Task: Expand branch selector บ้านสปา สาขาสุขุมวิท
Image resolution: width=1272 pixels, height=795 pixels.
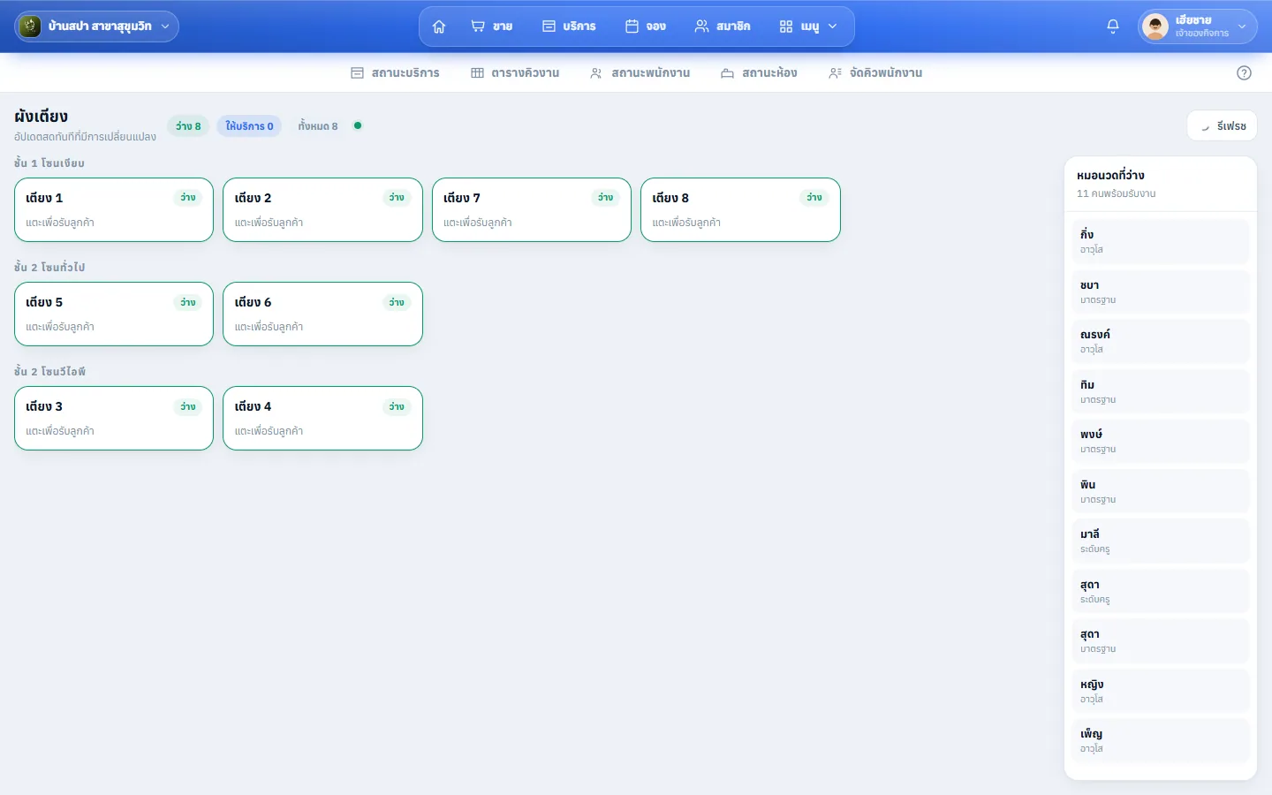Action: point(96,26)
